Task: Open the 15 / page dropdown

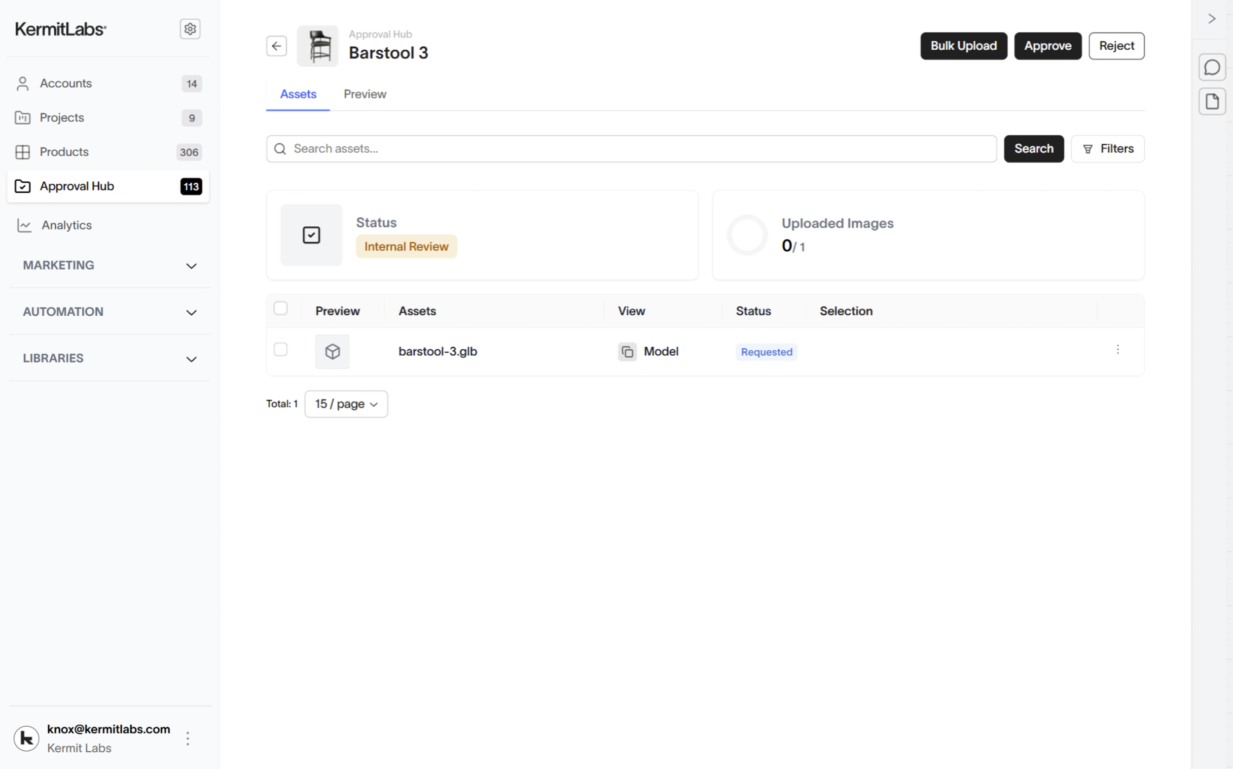Action: [x=346, y=404]
